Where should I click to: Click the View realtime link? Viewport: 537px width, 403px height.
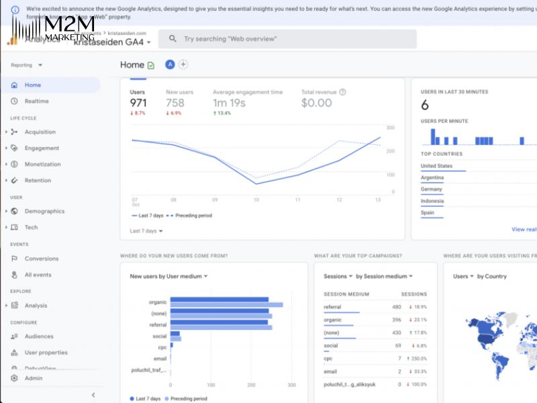[x=524, y=229]
